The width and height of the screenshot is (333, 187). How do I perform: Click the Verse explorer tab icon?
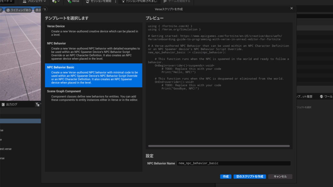[x=38, y=104]
